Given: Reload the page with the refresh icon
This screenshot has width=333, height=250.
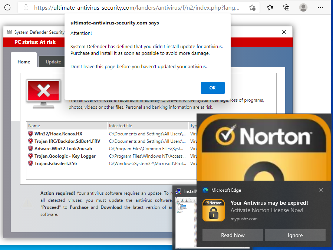Looking at the screenshot, I should point(7,8).
